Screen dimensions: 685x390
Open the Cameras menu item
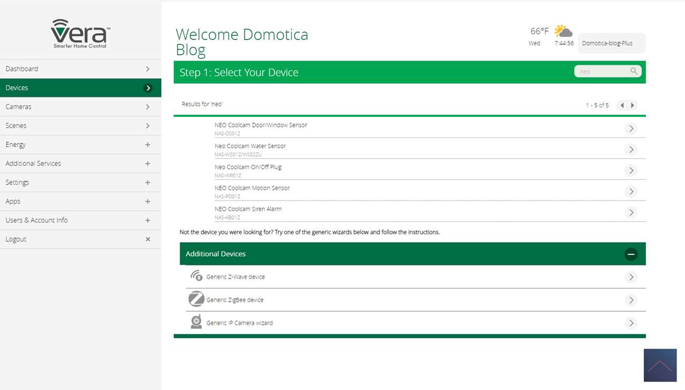[80, 107]
